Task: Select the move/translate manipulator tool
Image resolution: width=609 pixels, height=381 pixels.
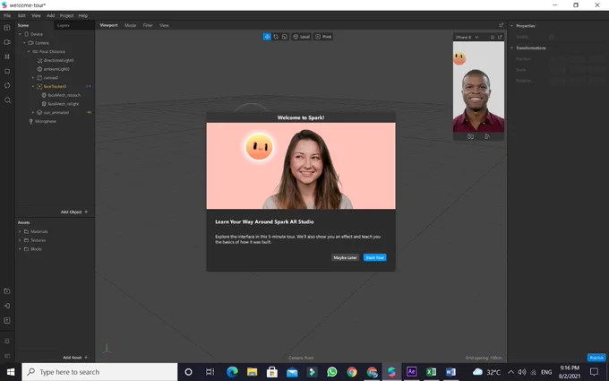Action: [x=267, y=37]
